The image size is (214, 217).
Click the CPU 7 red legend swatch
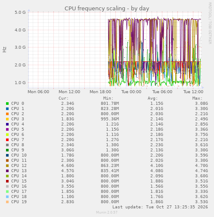click(x=7, y=140)
